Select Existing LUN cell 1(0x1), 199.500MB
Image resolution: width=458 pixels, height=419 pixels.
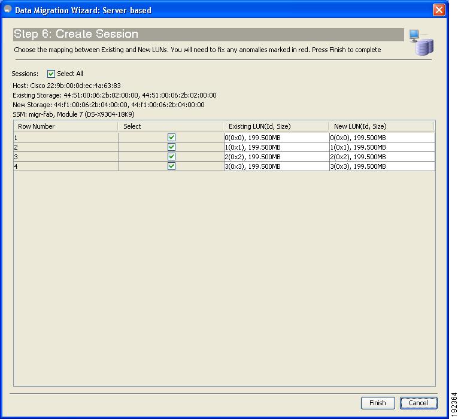pos(277,147)
